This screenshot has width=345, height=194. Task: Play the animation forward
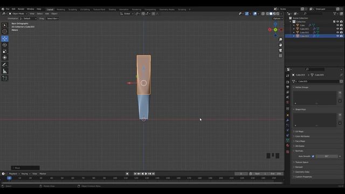coord(146,174)
